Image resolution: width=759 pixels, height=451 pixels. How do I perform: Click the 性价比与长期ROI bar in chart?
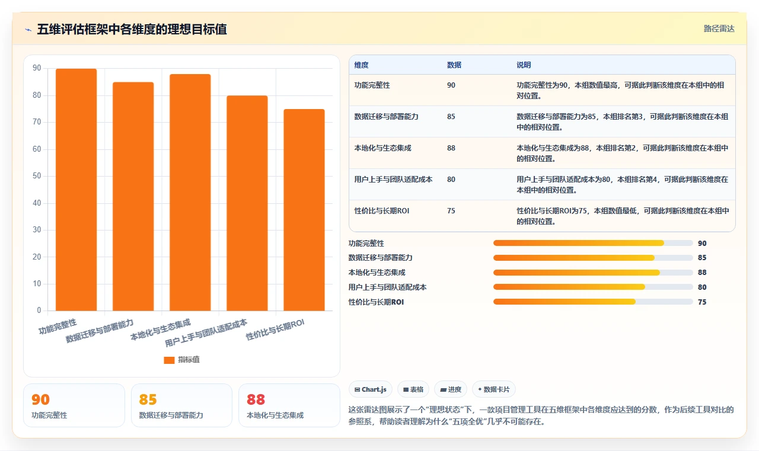tap(304, 210)
